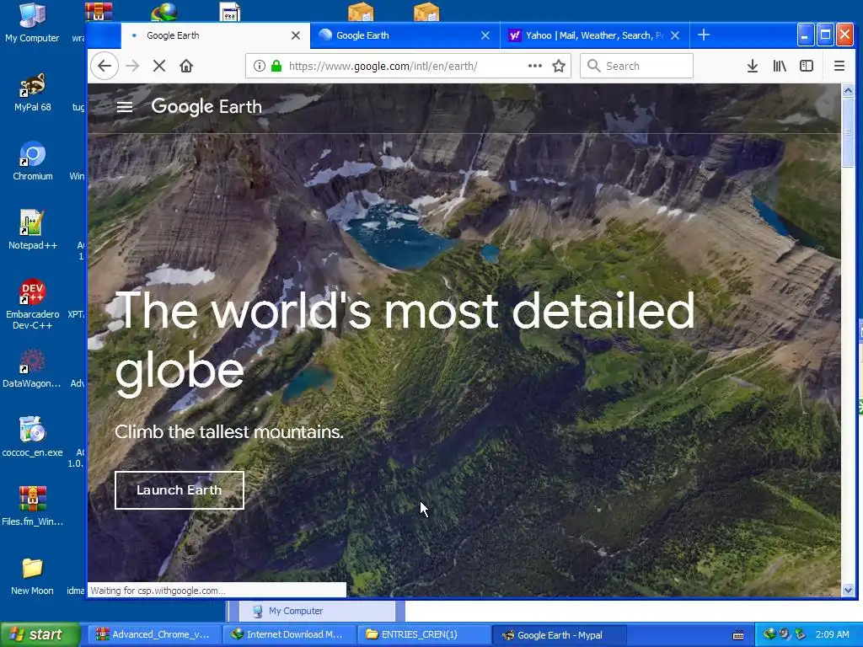Open page actions three-dots menu in address bar
This screenshot has height=647, width=863.
click(534, 66)
